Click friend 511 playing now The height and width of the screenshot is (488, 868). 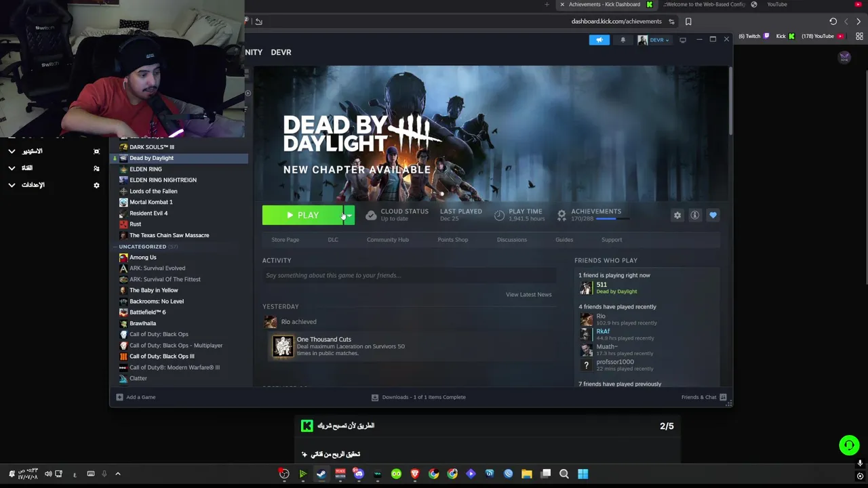click(x=608, y=287)
